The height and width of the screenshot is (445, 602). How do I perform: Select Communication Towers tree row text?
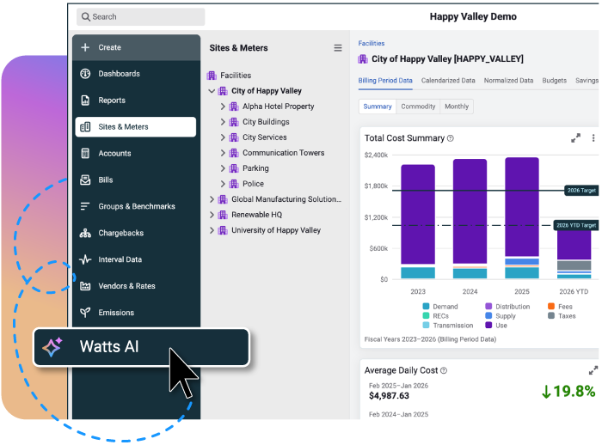(x=283, y=153)
